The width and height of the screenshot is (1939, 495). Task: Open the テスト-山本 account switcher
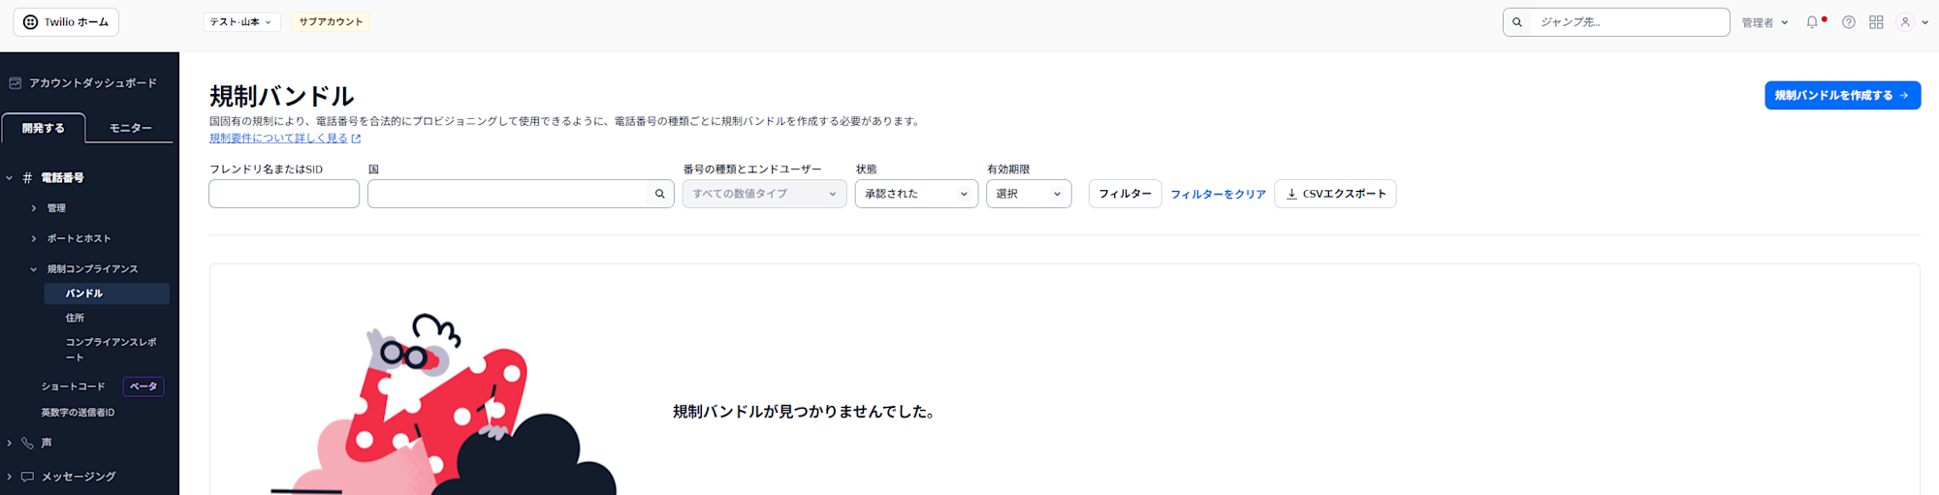(x=241, y=22)
